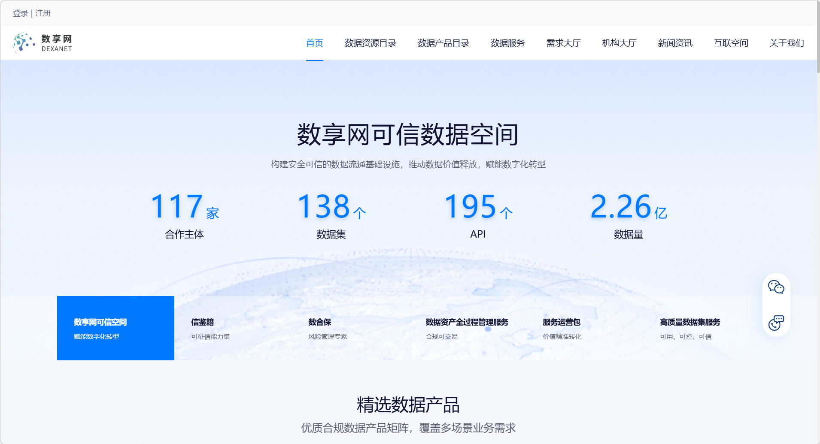820x444 pixels.
Task: Open the 数据资源目录 menu item
Action: (370, 43)
